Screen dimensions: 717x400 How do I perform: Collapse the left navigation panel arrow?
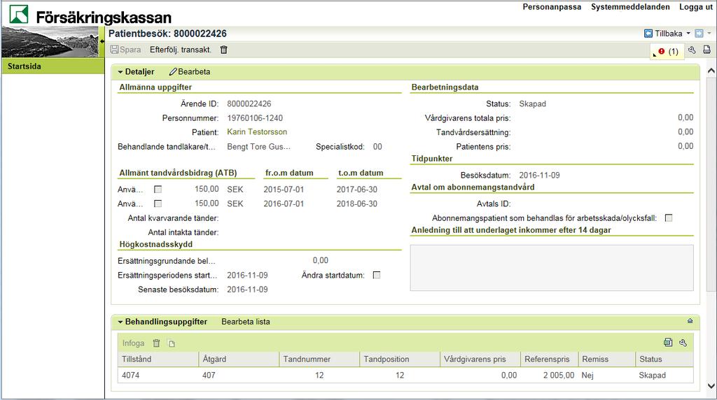[x=102, y=41]
